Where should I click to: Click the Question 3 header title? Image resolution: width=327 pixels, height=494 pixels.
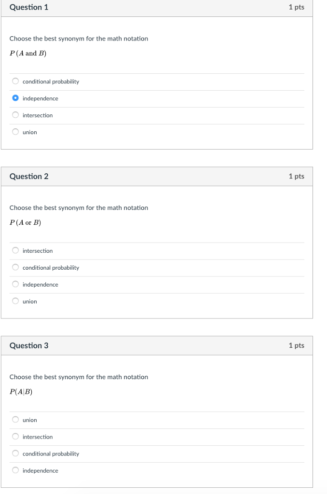(29, 346)
